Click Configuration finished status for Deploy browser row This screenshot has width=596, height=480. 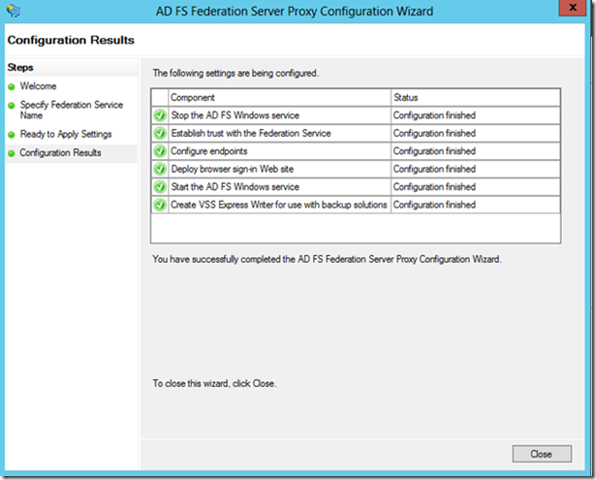(x=476, y=169)
